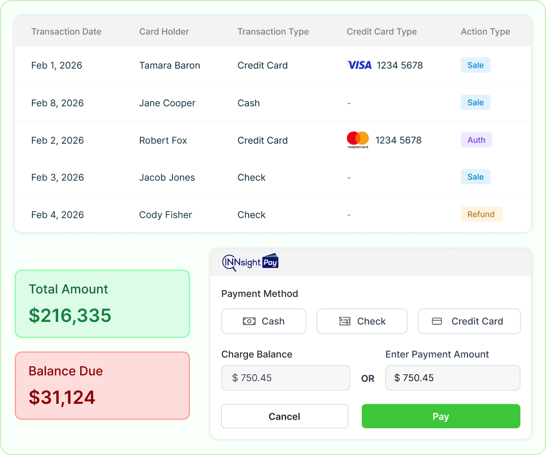Click the Enter Payment Amount field

coord(453,378)
